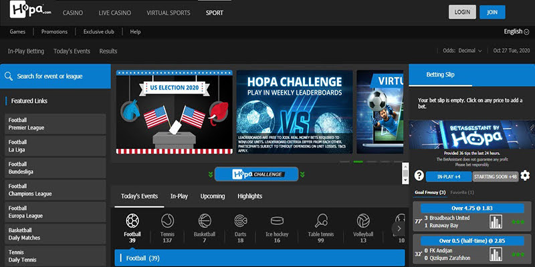
Task: Select the Ice hockey sport icon
Action: point(277,221)
